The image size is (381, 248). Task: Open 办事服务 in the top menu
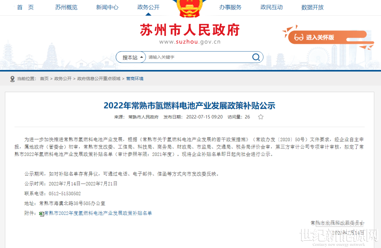point(230,7)
